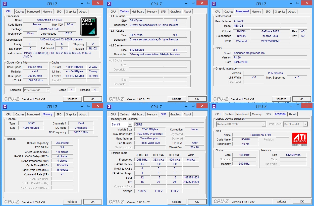
Task: Click the graphics Memory Size 512 MBytes
Action: coord(293,155)
